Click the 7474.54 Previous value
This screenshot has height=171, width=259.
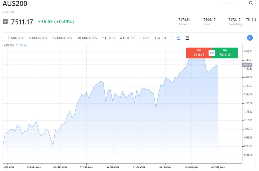pyautogui.click(x=184, y=20)
